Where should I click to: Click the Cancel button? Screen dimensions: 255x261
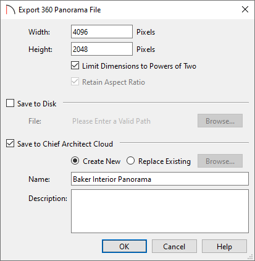tap(174, 246)
